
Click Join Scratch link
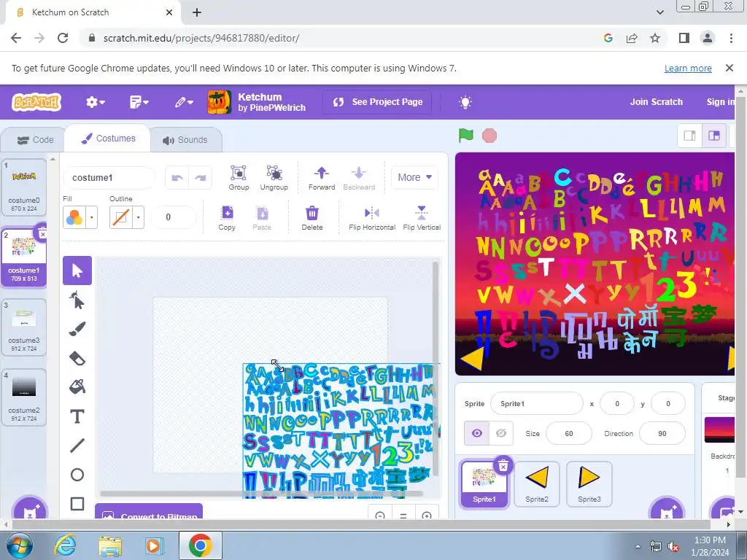click(656, 102)
